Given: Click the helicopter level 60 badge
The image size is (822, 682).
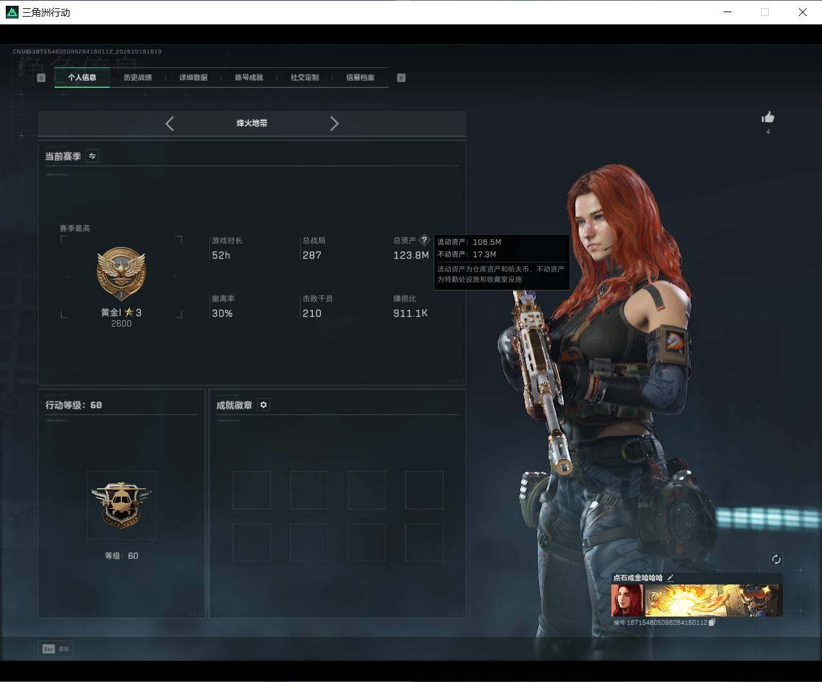Looking at the screenshot, I should click(121, 505).
